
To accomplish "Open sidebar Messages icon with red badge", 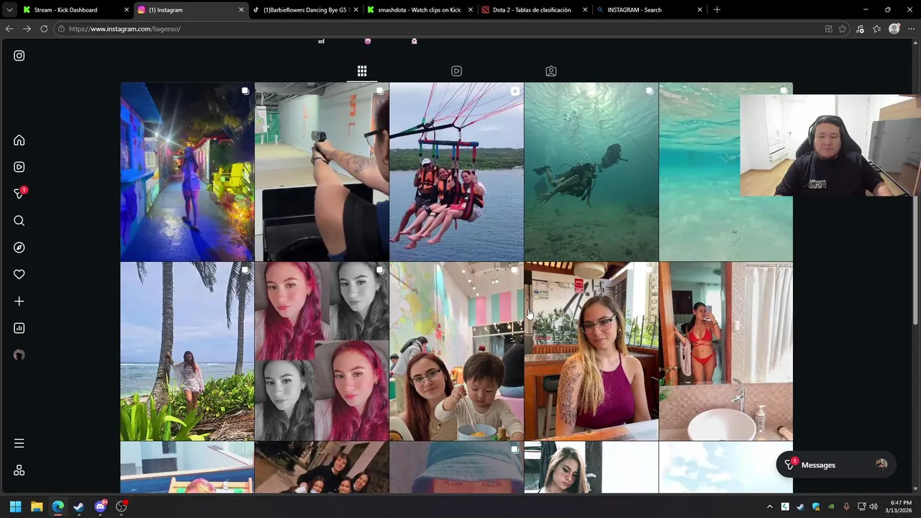I will point(20,194).
